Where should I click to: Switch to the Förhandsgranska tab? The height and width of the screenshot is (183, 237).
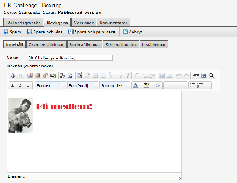click(23, 23)
